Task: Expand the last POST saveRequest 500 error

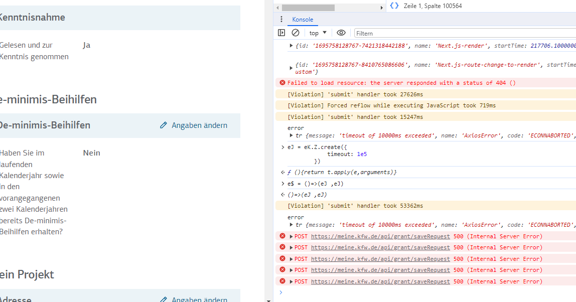Action: pos(291,282)
